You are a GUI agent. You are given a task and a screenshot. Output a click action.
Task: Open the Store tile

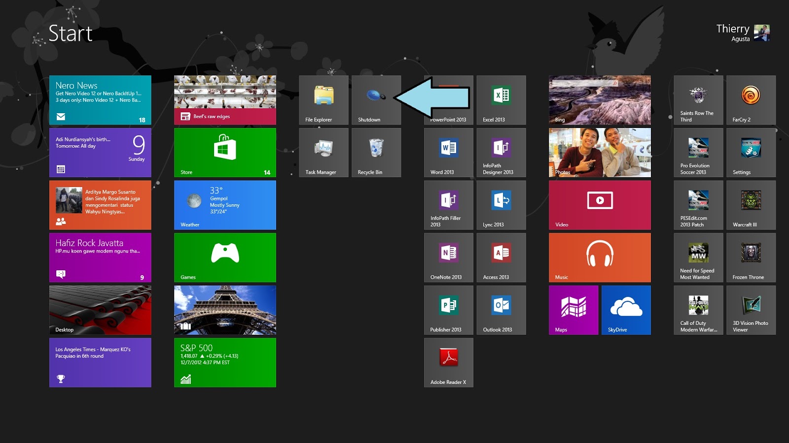[x=225, y=153]
